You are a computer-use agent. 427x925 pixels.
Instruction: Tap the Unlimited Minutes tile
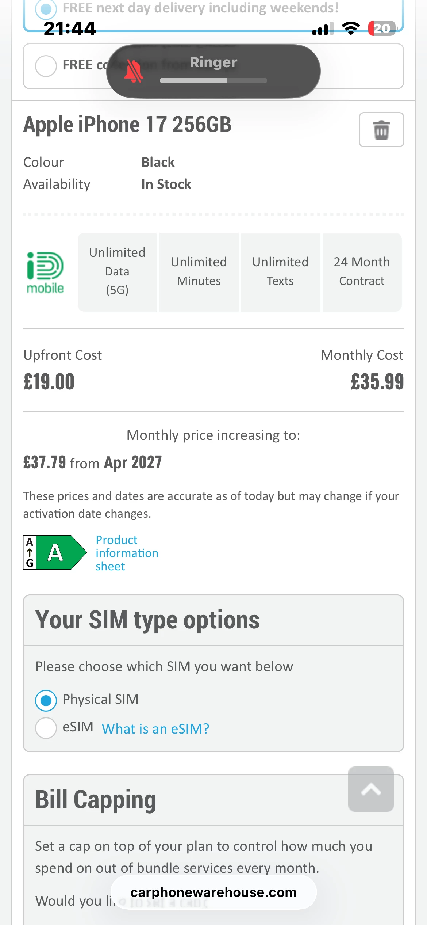[x=199, y=272]
